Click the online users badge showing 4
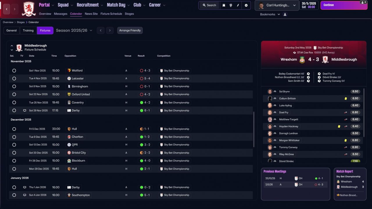Viewport: 372px width, 209px height. pos(364,2)
